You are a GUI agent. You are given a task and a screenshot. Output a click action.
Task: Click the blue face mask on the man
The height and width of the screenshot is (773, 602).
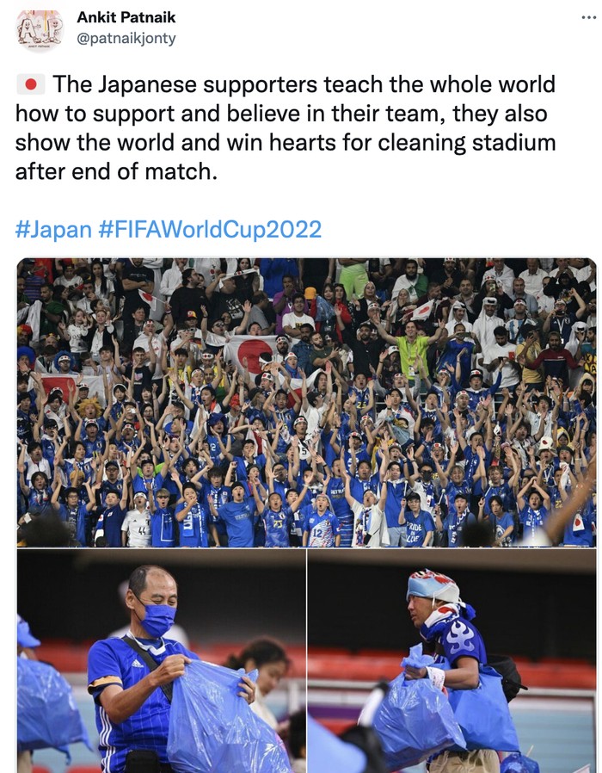(157, 619)
